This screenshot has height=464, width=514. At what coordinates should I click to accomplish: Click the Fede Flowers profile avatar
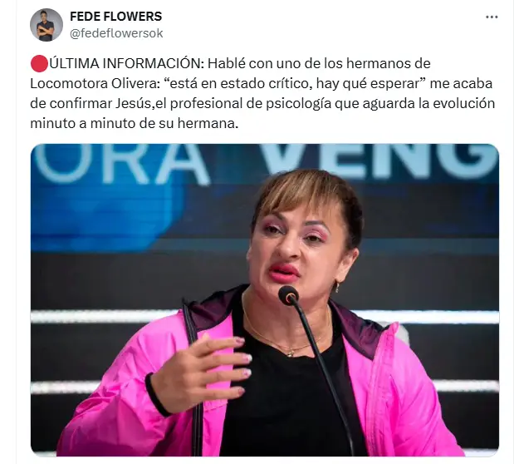point(47,25)
